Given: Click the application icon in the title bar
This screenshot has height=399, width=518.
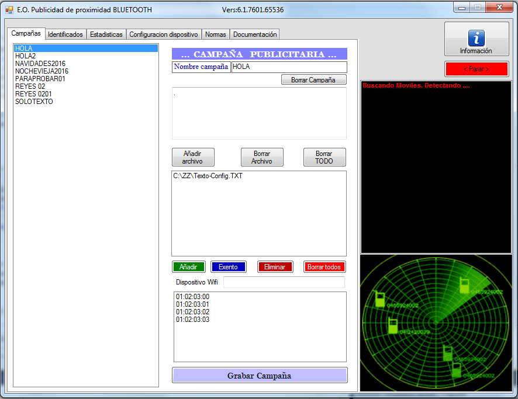Looking at the screenshot, I should [9, 10].
